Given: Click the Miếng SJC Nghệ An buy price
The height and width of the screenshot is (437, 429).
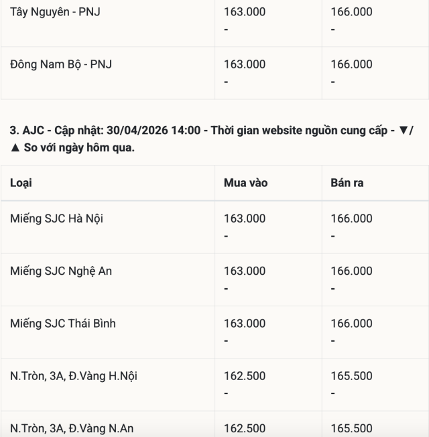Looking at the screenshot, I should [245, 271].
